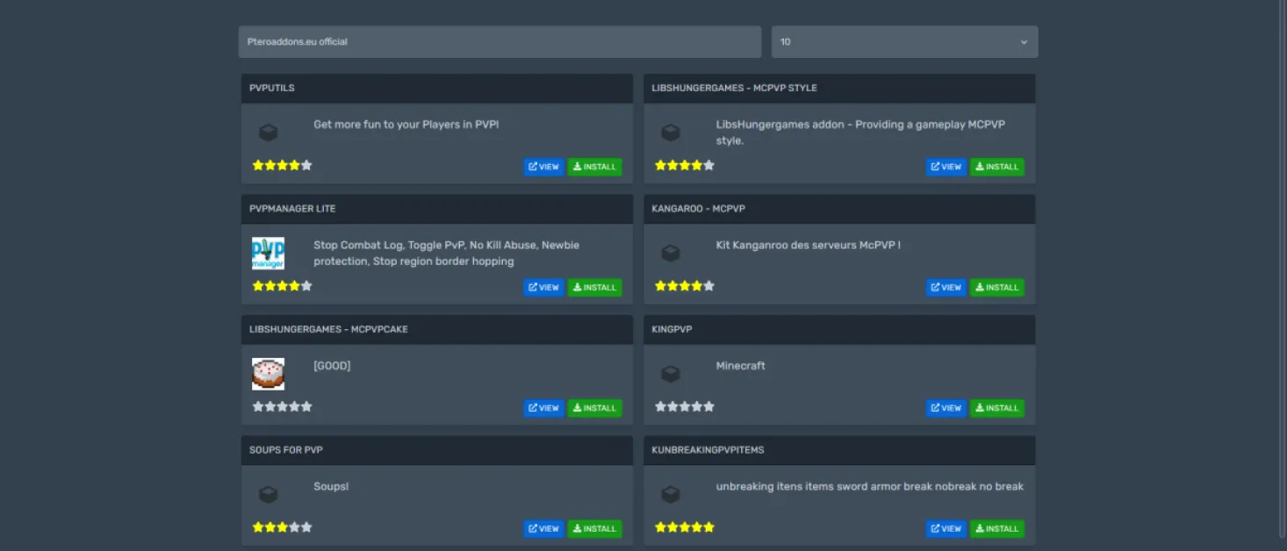This screenshot has height=551, width=1287.
Task: Install the PVPUTILS plugin
Action: point(594,167)
